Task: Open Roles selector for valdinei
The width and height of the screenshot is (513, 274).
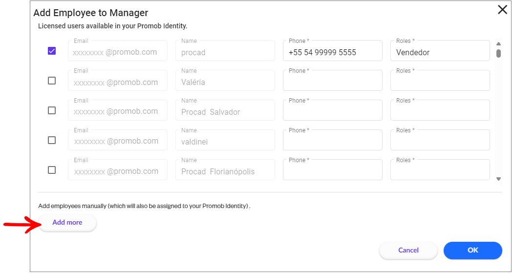Action: click(x=440, y=140)
